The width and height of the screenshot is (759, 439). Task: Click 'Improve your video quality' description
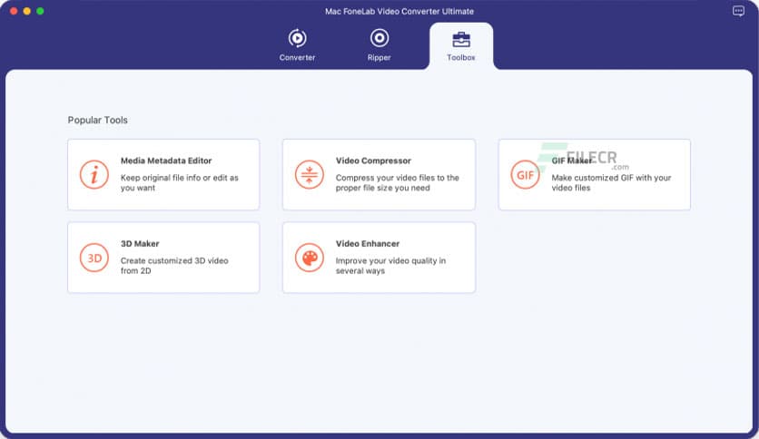pyautogui.click(x=390, y=266)
